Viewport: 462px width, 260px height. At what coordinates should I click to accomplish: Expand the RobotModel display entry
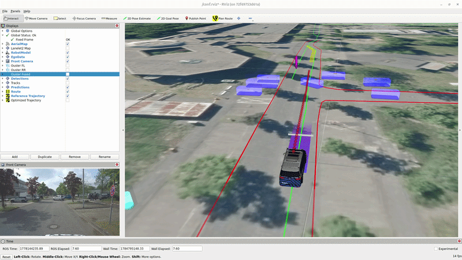coord(3,53)
